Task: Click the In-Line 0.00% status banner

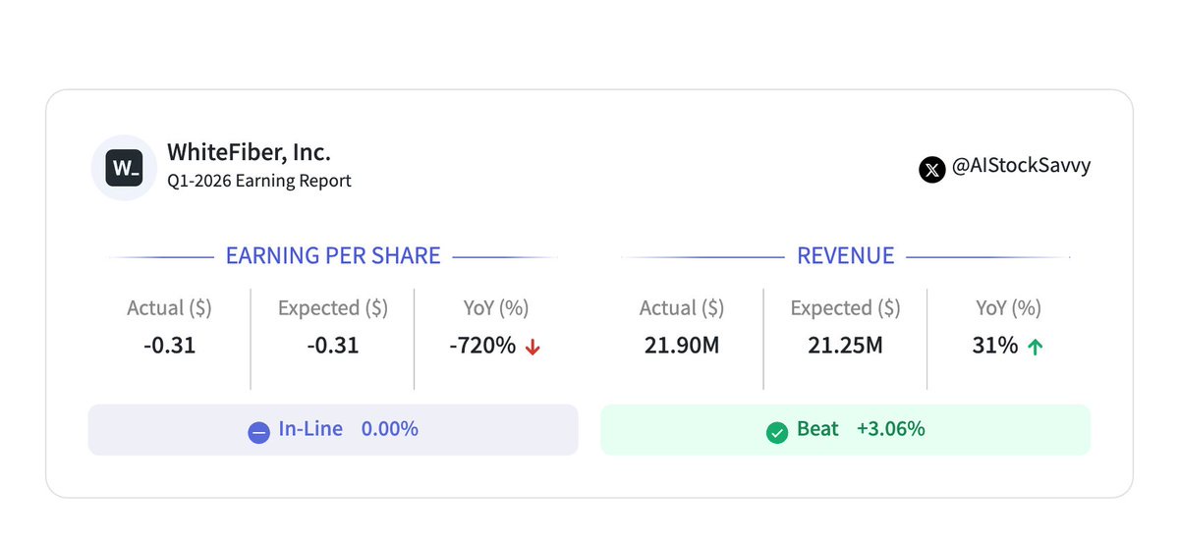Action: 333,430
